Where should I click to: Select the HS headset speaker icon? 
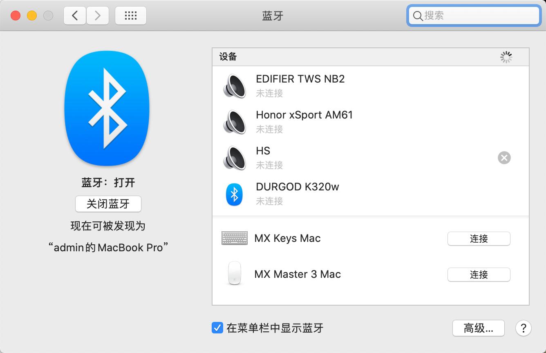click(x=235, y=158)
